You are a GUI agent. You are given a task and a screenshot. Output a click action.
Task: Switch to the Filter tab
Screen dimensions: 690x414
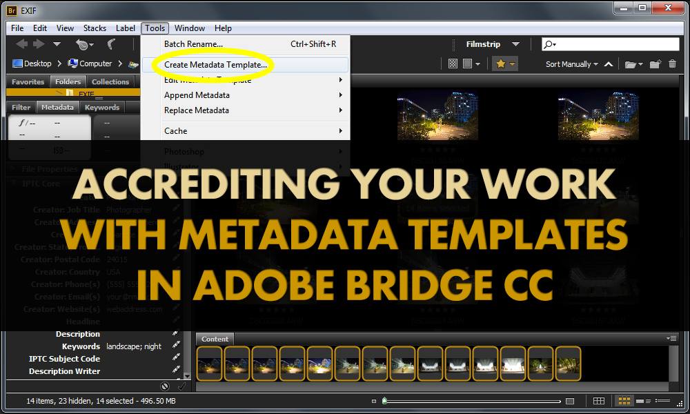tap(21, 108)
